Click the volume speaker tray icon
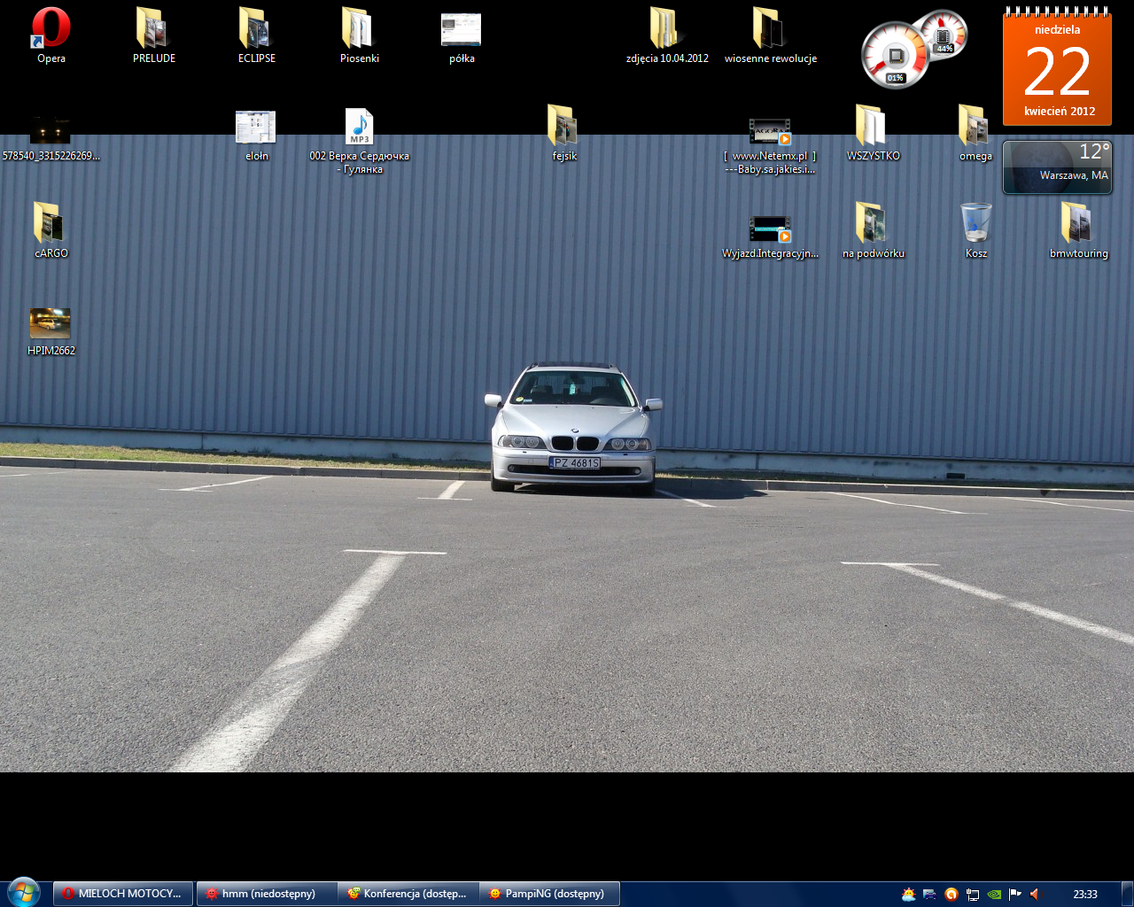1134x907 pixels. click(1035, 894)
